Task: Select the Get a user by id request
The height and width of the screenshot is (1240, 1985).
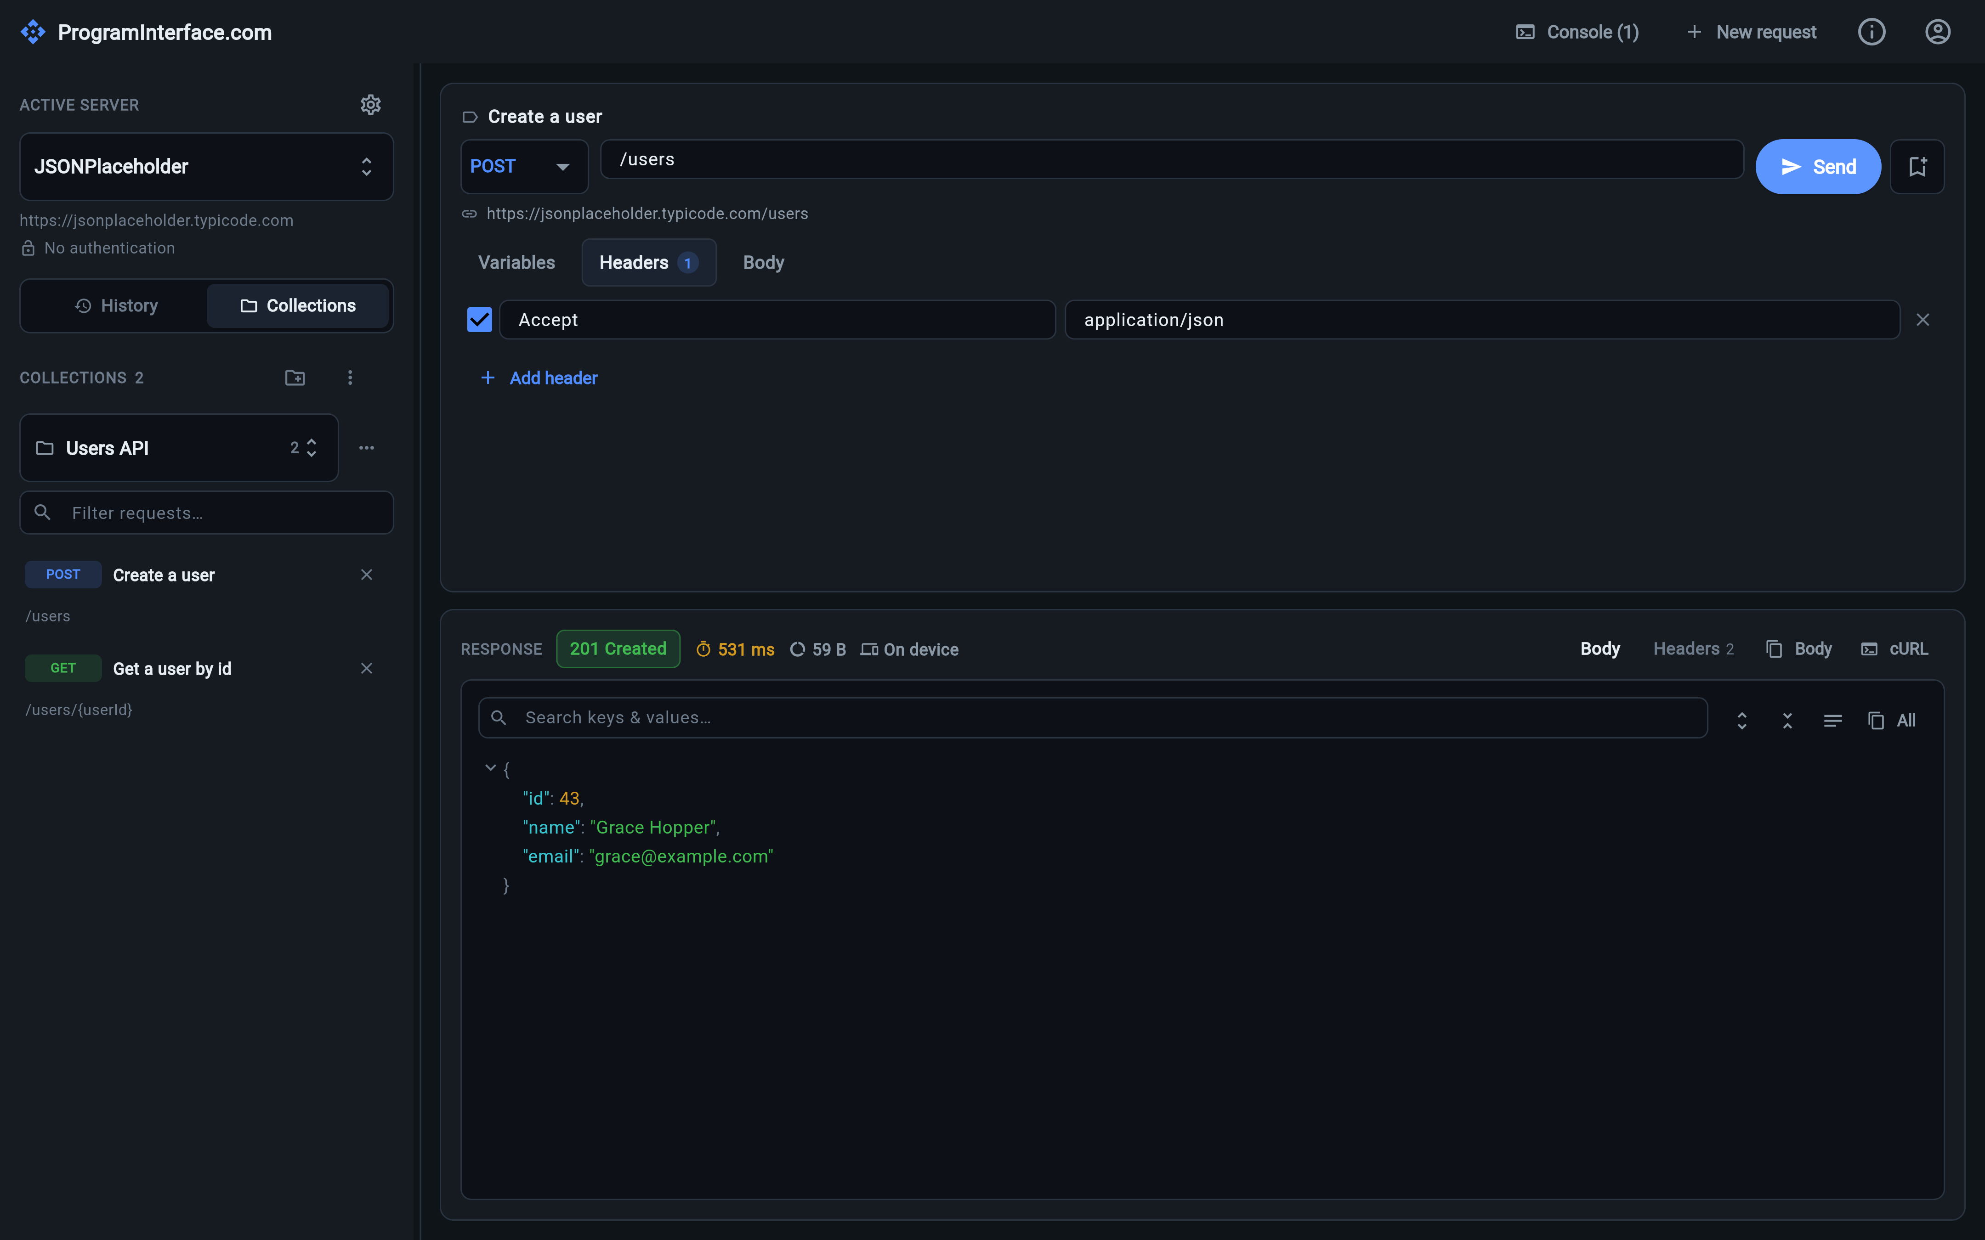Action: coord(172,668)
